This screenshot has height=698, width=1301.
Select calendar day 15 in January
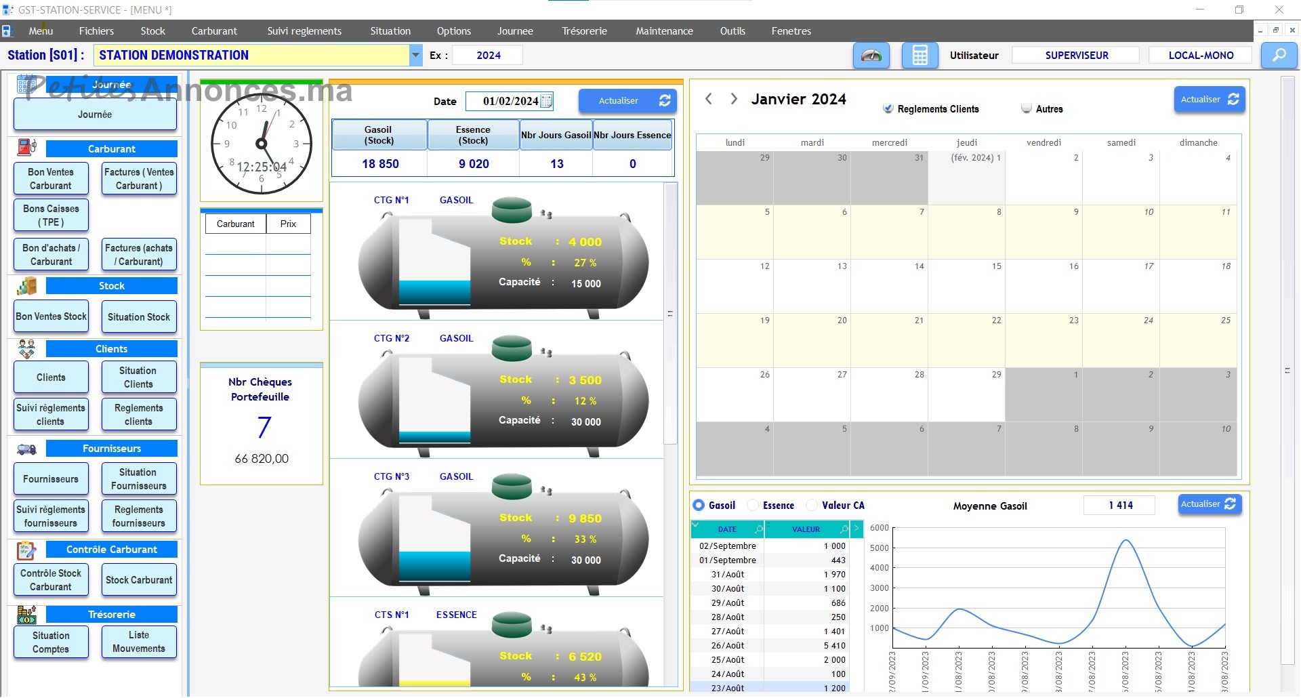click(x=966, y=286)
